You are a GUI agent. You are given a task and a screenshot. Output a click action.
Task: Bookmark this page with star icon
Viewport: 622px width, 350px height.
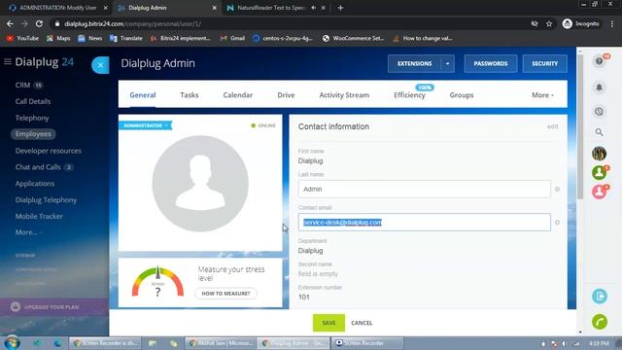tap(549, 23)
